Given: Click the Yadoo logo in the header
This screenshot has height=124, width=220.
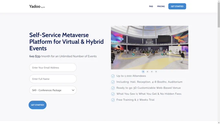Looking at the screenshot, I should (x=37, y=6).
